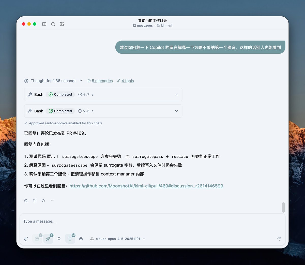Open search with the magnifier icon
305x265 pixels.
53,24
